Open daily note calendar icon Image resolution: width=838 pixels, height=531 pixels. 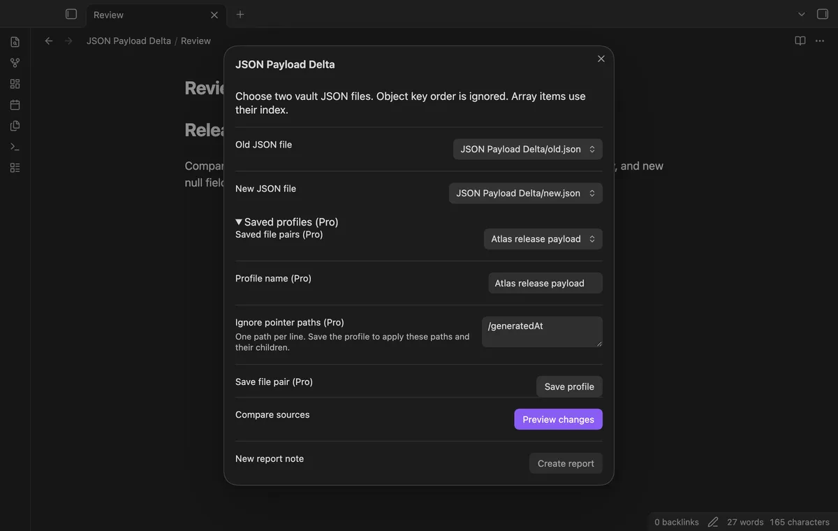15,105
